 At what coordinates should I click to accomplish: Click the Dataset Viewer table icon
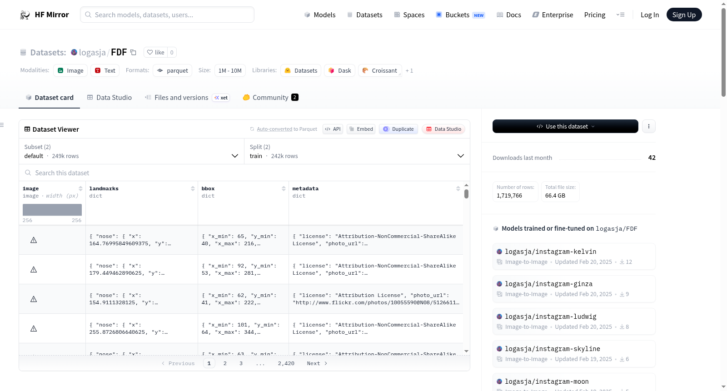[27, 129]
